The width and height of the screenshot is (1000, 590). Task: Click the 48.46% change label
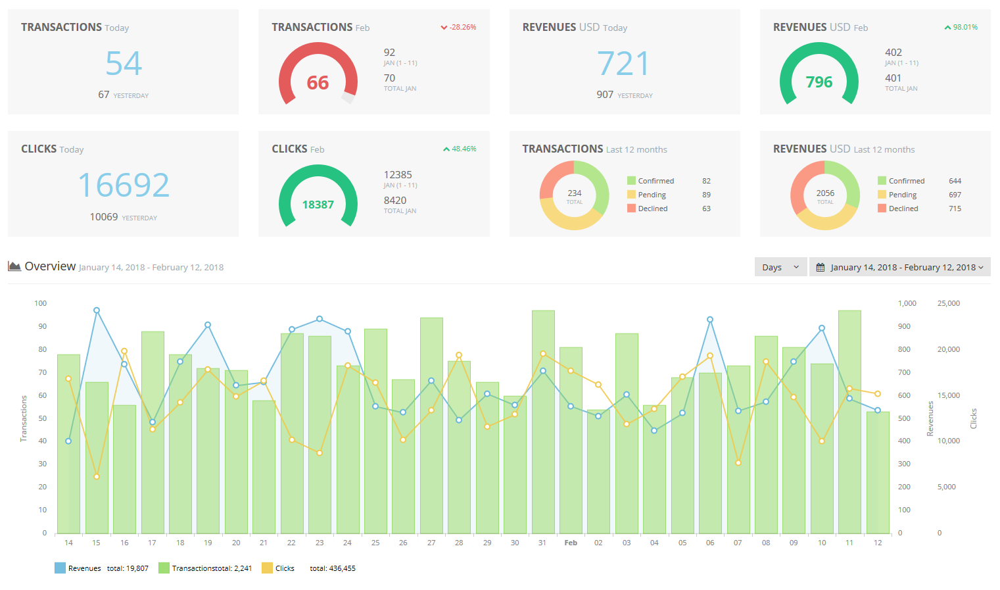[x=464, y=149]
